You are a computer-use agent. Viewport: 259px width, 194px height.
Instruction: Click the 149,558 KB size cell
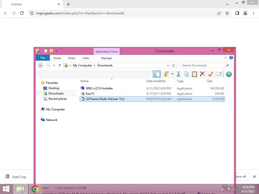click(217, 88)
